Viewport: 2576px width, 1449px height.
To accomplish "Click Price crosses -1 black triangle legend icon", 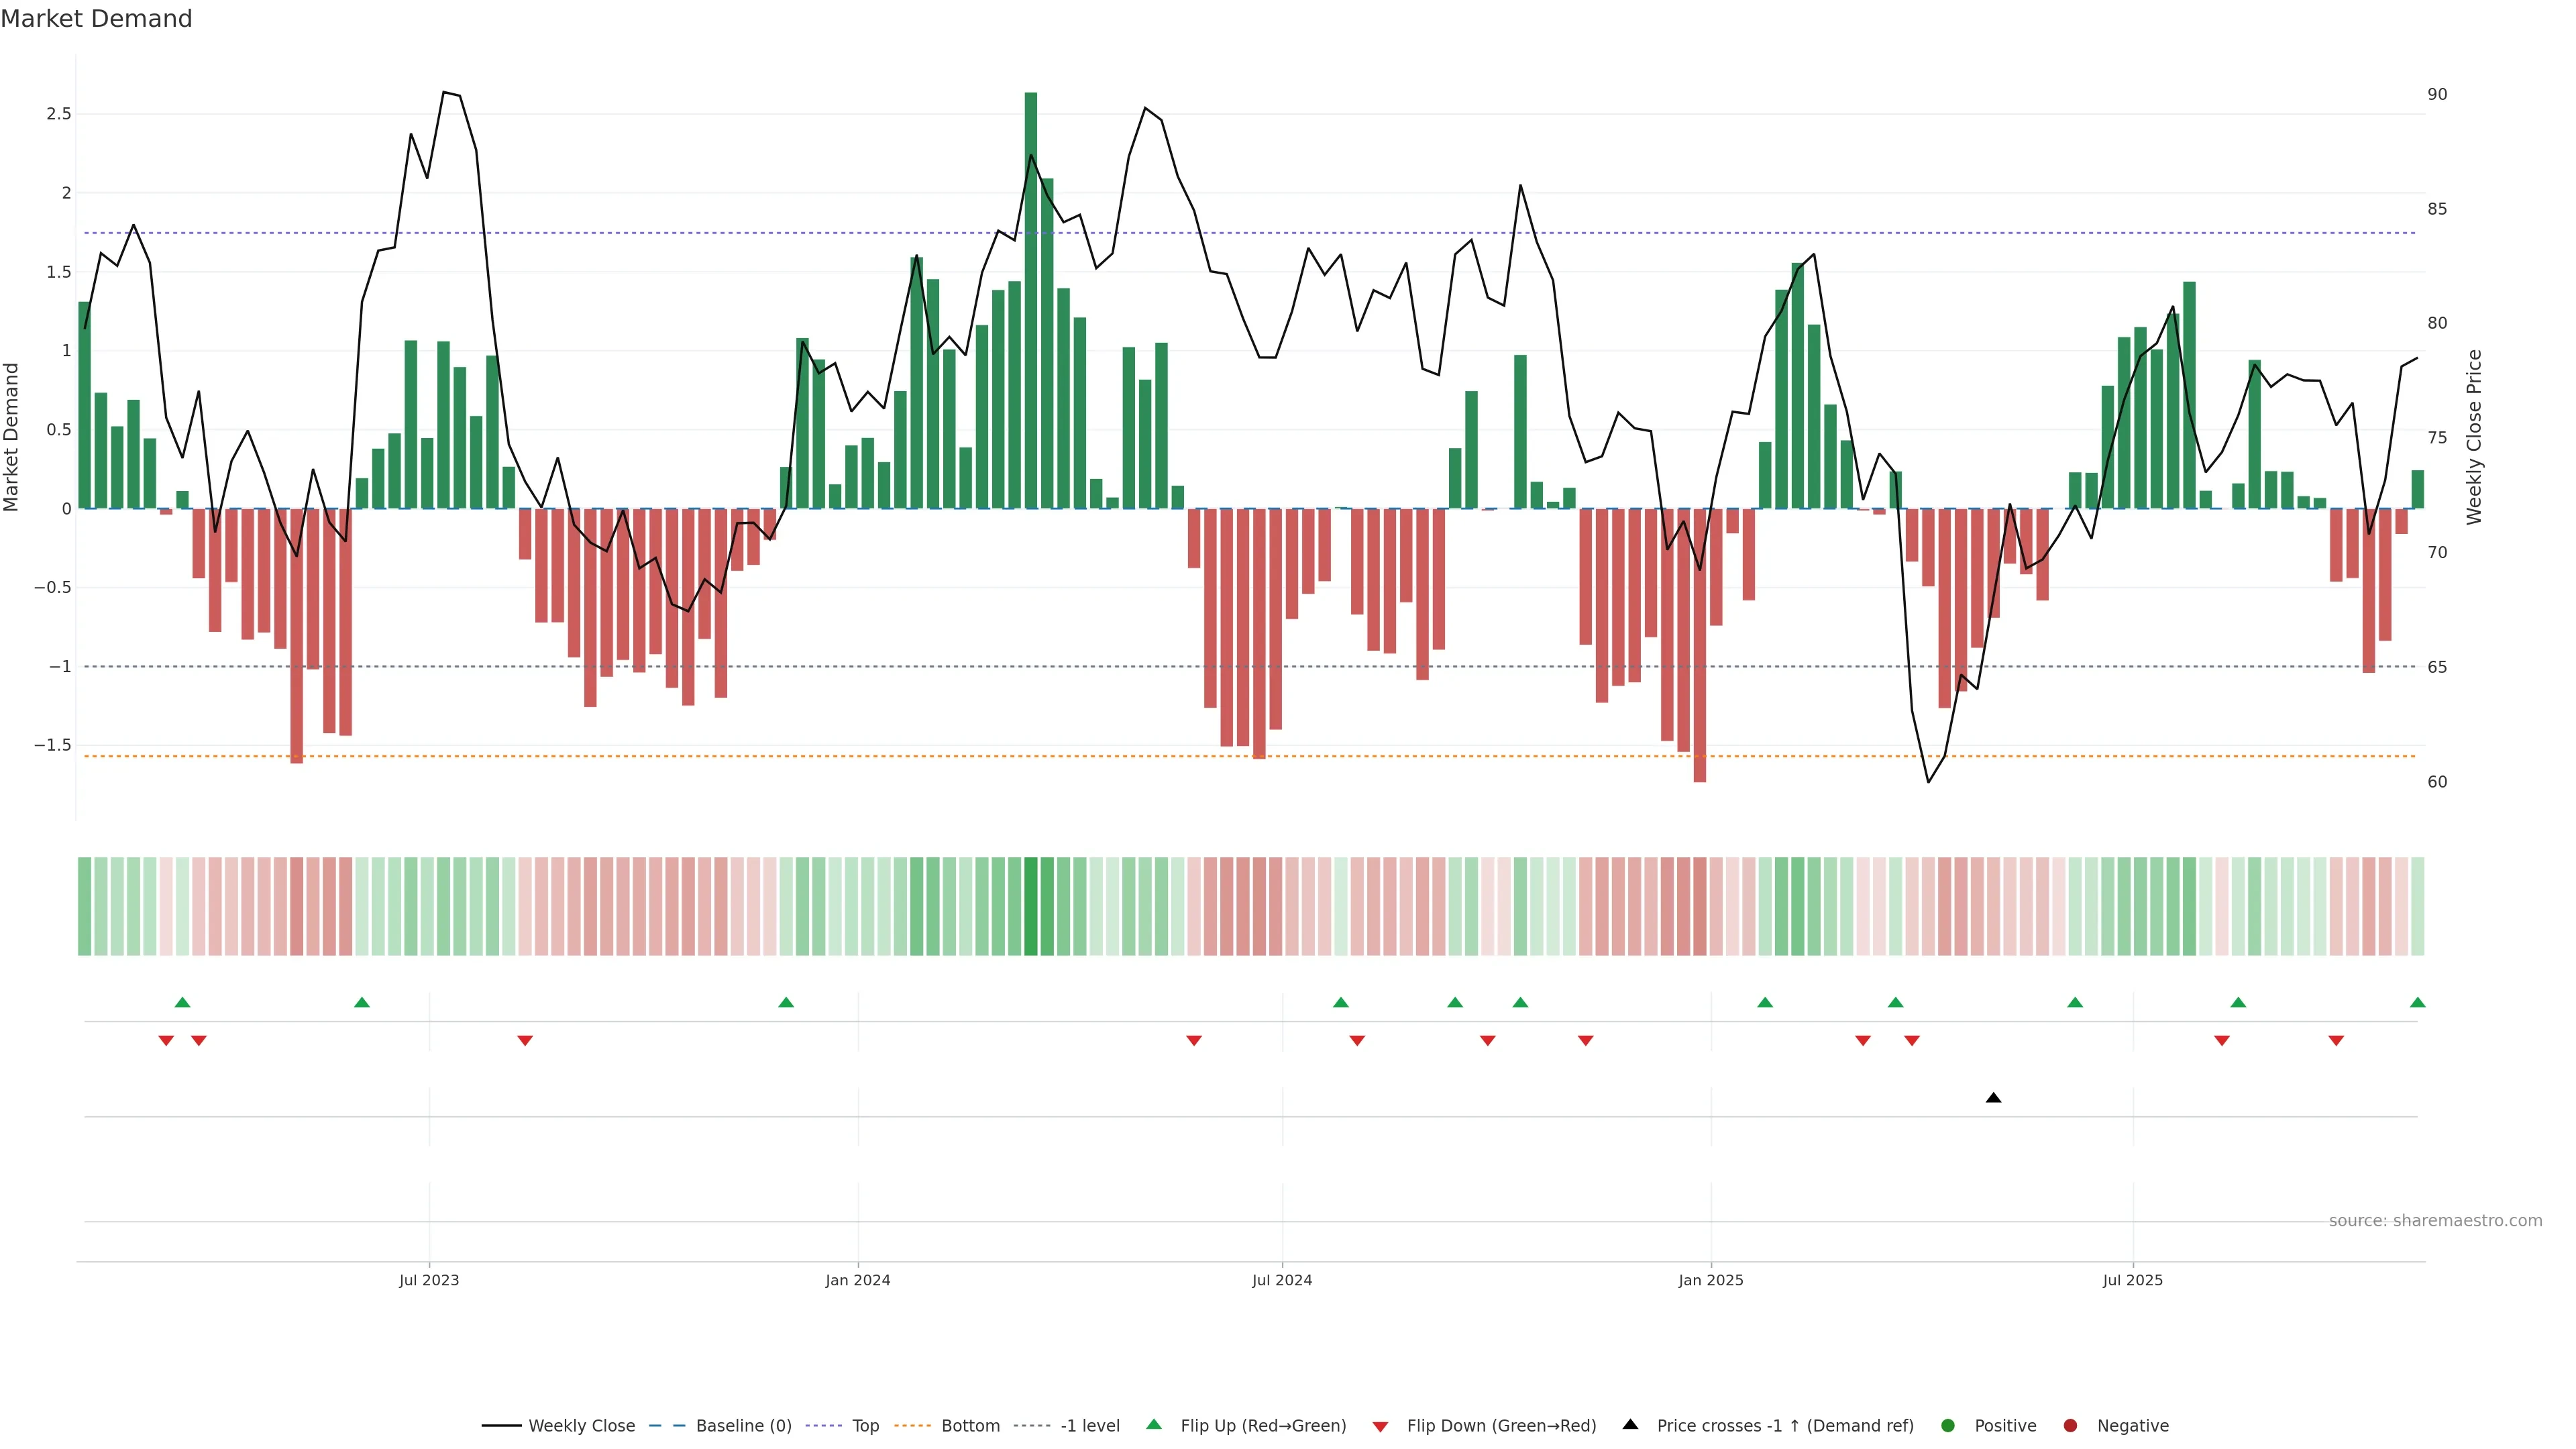I will [1630, 1424].
